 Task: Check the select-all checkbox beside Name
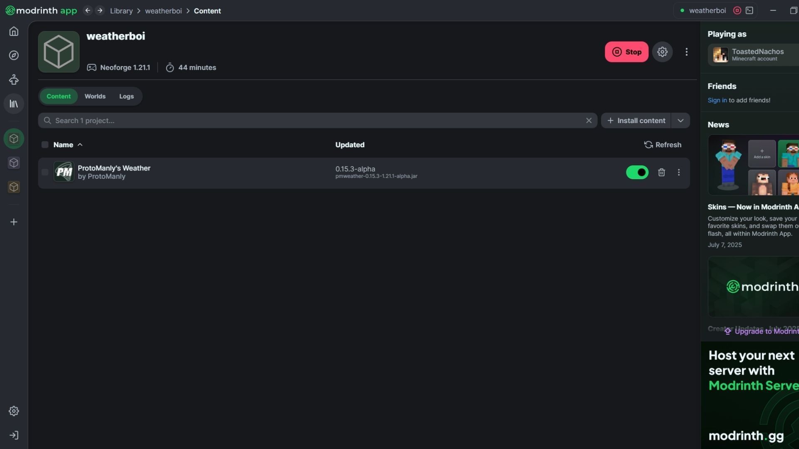tap(45, 145)
